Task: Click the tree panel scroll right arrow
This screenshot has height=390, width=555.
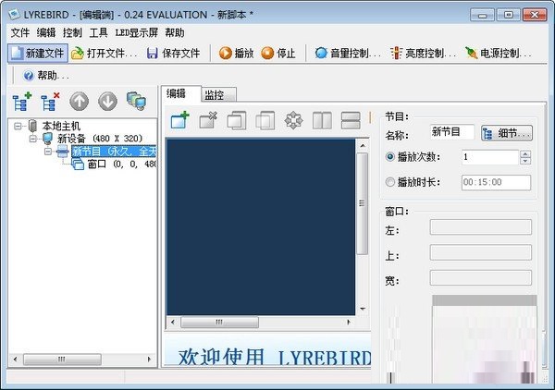Action: [149, 360]
